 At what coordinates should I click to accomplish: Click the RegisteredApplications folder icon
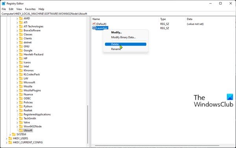pyautogui.click(x=21, y=115)
